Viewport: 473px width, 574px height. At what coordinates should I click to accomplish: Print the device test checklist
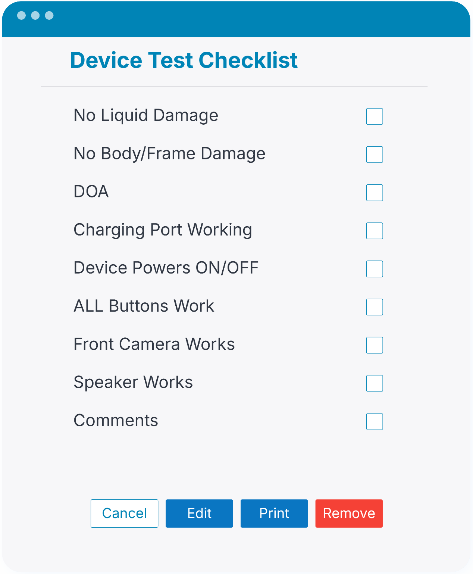tap(274, 513)
